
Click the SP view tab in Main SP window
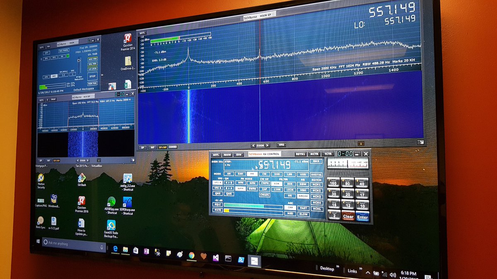pyautogui.click(x=143, y=147)
